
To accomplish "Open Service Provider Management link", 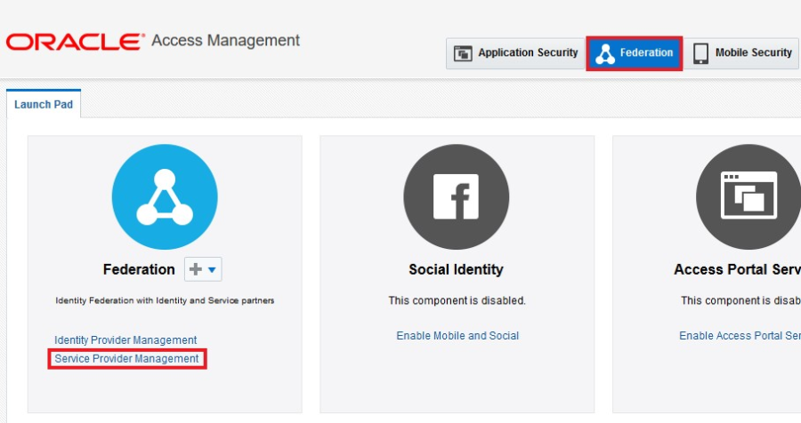I will tap(127, 359).
